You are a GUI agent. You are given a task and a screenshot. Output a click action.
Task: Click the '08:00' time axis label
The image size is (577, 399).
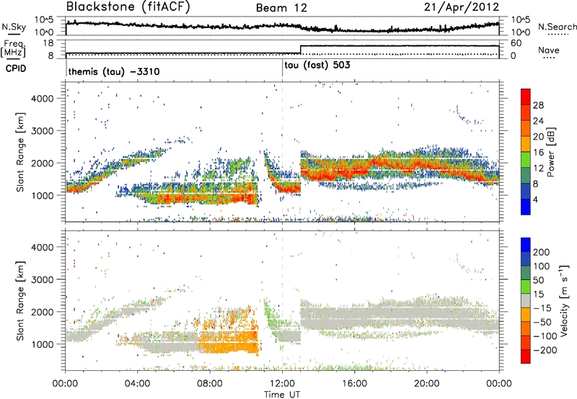pyautogui.click(x=209, y=384)
